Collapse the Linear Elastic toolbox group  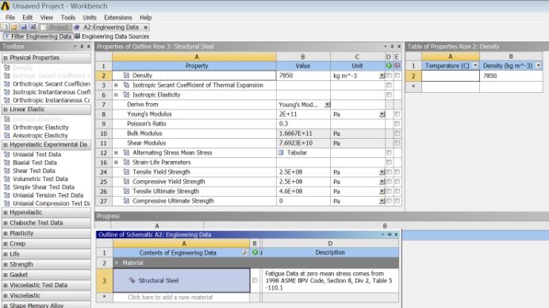[6, 110]
